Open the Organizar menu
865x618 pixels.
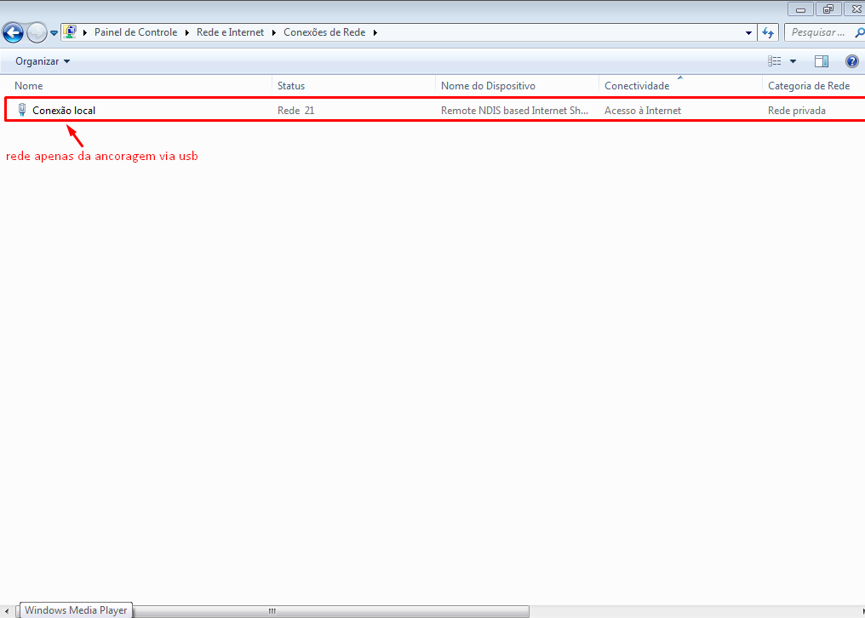43,61
